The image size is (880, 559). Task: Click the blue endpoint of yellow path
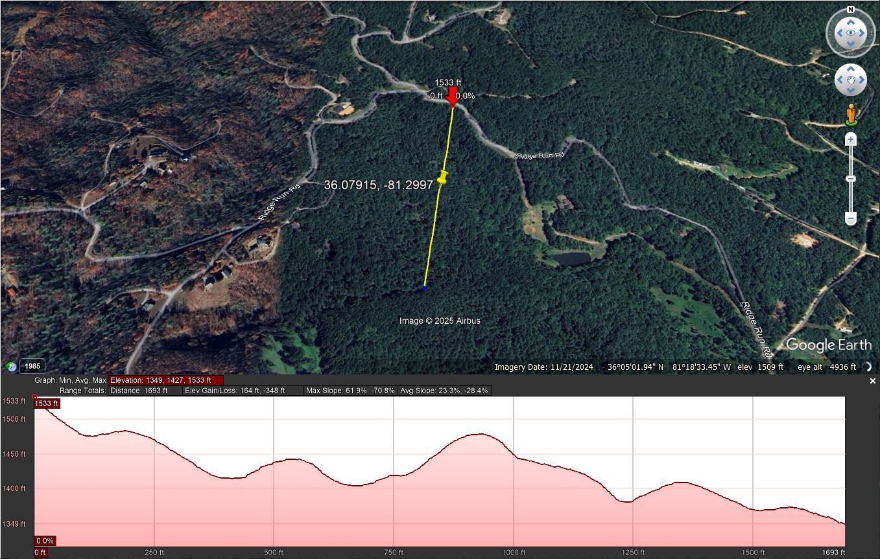tap(424, 287)
